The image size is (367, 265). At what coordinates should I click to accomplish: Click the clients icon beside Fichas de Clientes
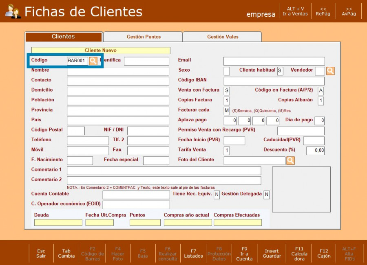13,11
